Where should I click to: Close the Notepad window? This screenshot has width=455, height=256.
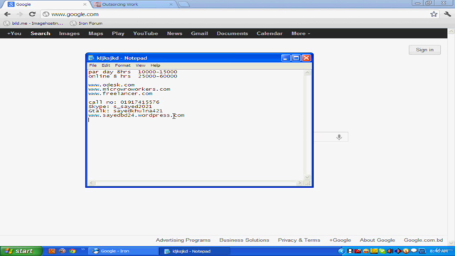pyautogui.click(x=306, y=58)
